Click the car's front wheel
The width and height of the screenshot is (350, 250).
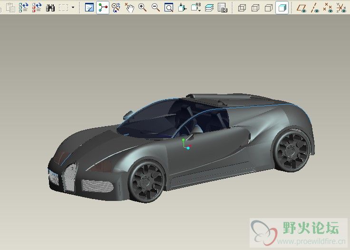point(147,181)
